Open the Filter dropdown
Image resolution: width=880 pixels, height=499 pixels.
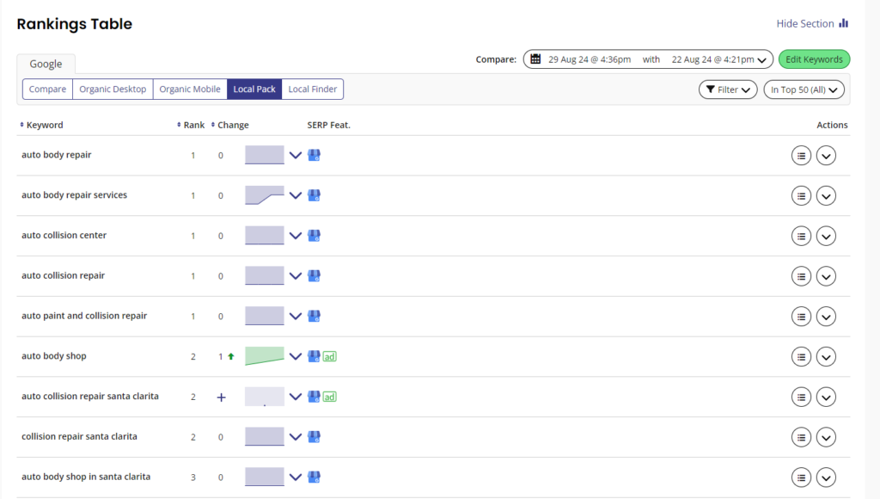coord(728,89)
